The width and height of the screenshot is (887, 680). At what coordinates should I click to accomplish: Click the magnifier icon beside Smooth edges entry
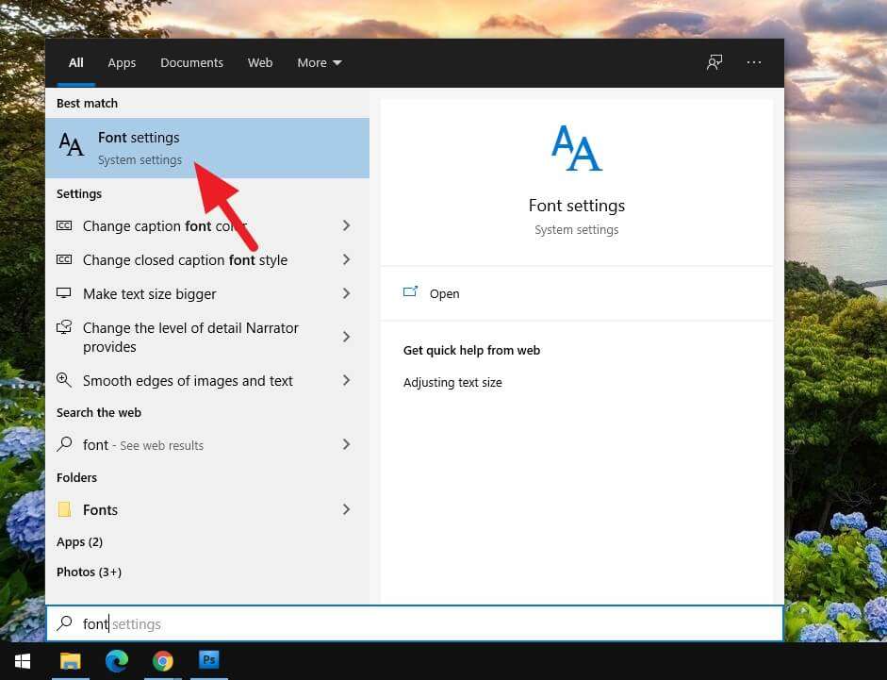[64, 380]
